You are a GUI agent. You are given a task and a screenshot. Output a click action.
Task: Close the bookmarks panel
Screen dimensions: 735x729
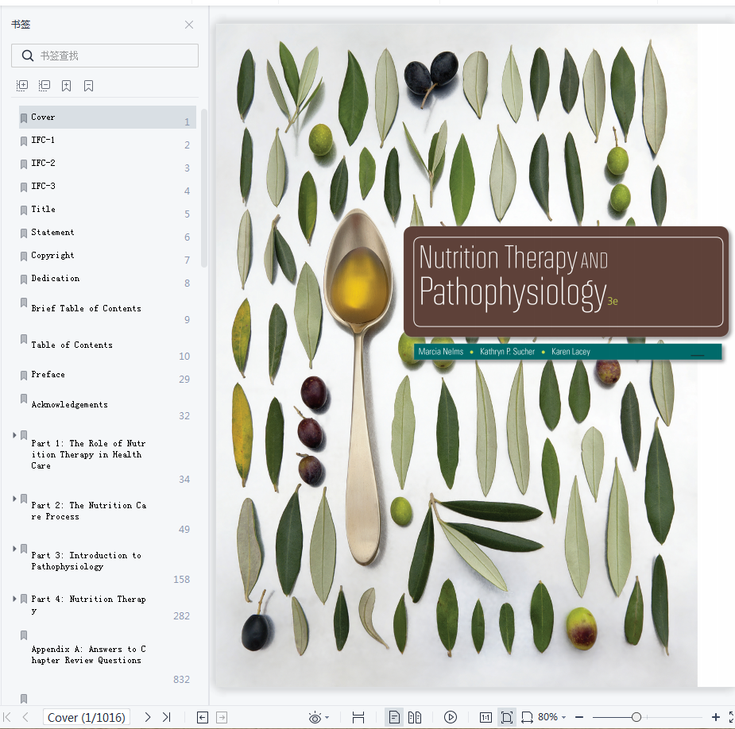coord(189,25)
